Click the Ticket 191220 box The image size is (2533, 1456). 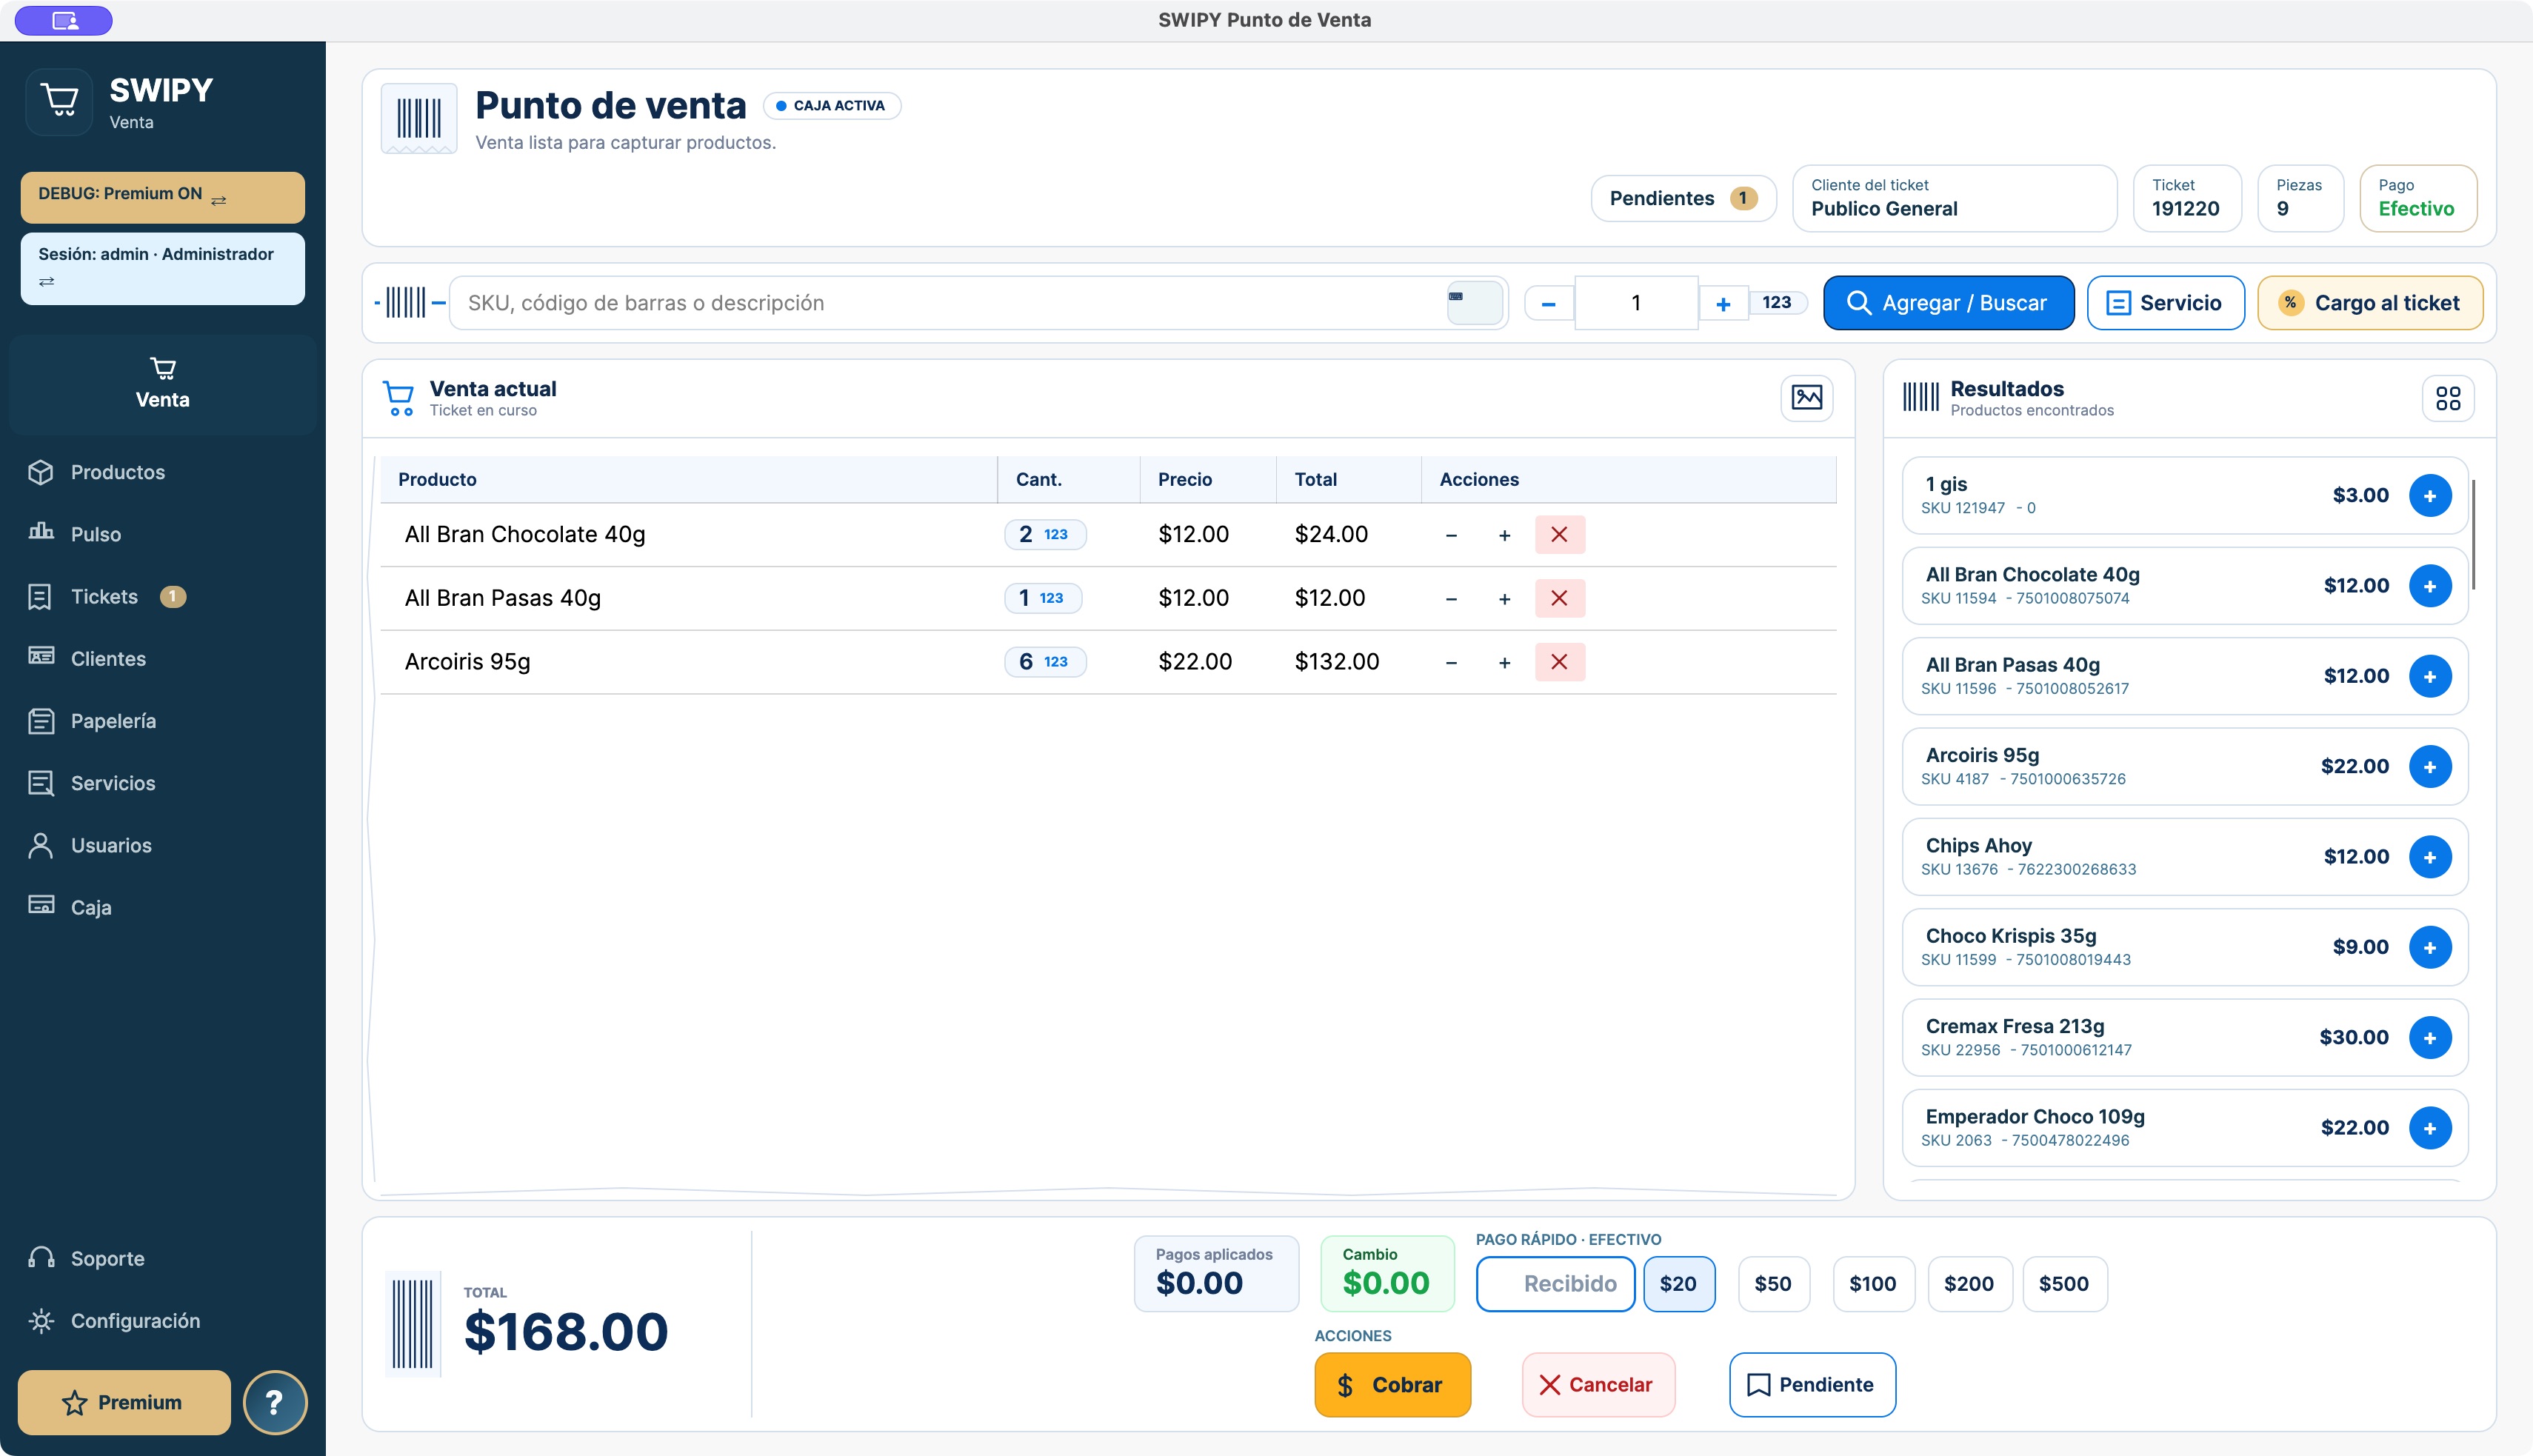(2186, 198)
